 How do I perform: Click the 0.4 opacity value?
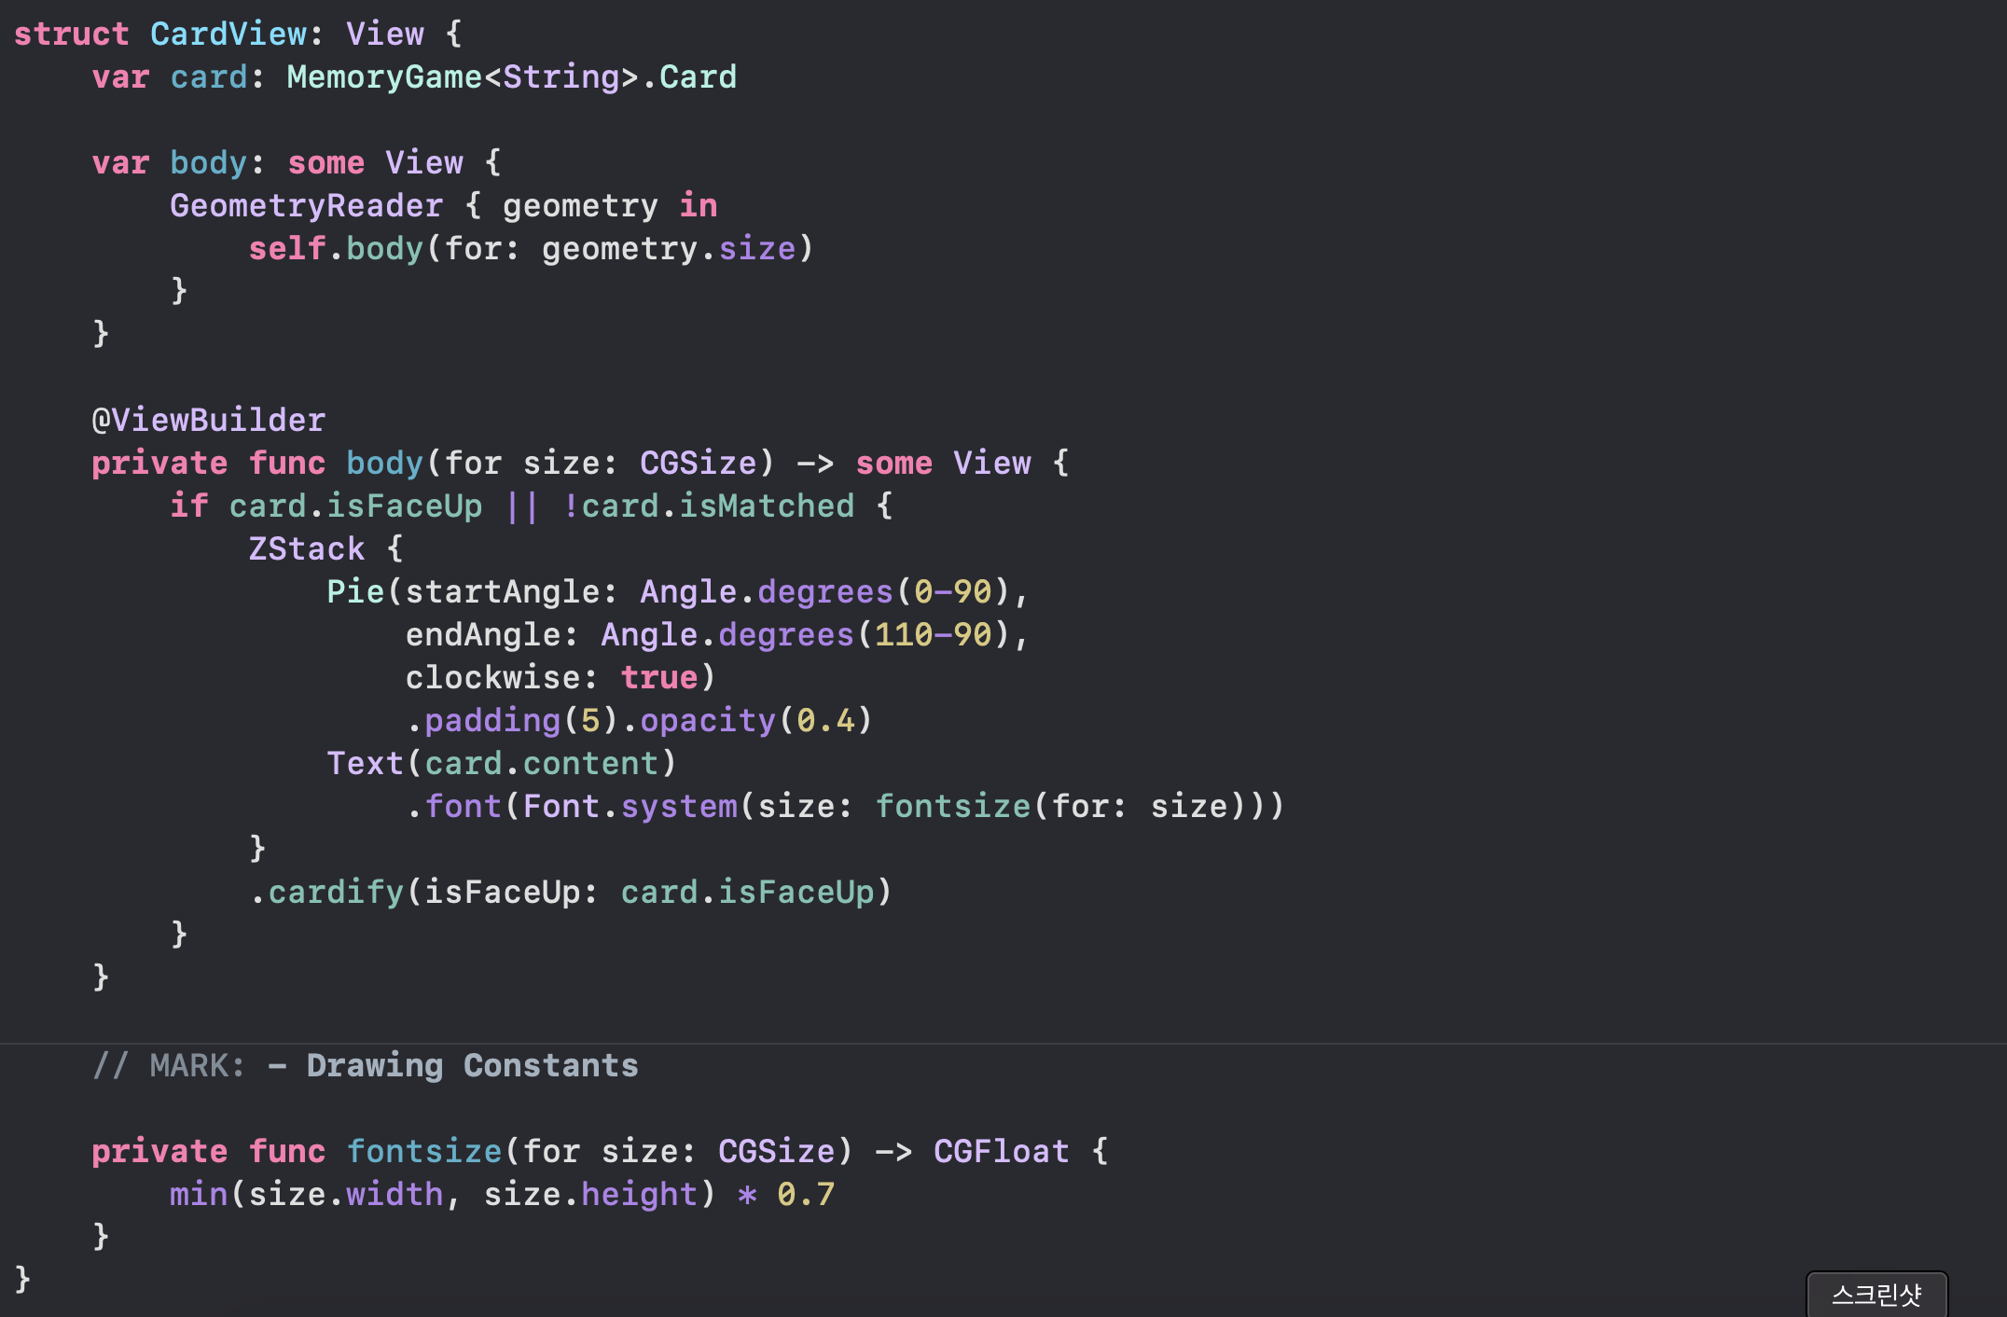click(825, 721)
